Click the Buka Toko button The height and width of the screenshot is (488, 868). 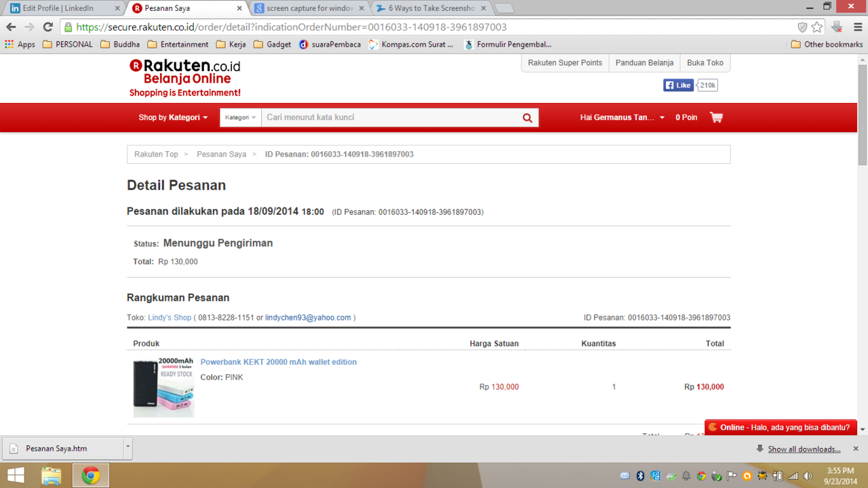pos(705,62)
